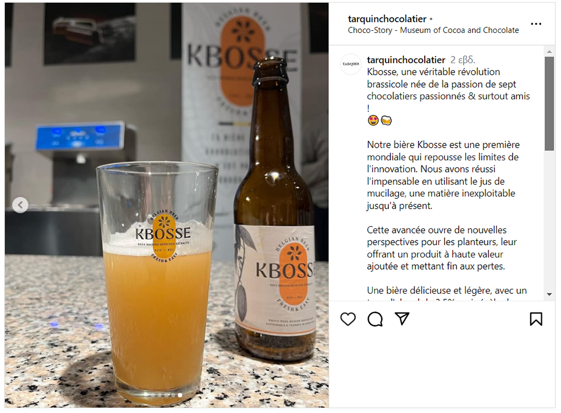Select the active last carousel dot
The image size is (561, 413).
pyautogui.click(x=180, y=395)
